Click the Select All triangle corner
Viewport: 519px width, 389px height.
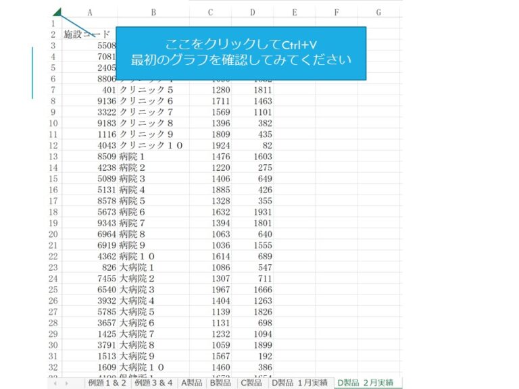57,12
